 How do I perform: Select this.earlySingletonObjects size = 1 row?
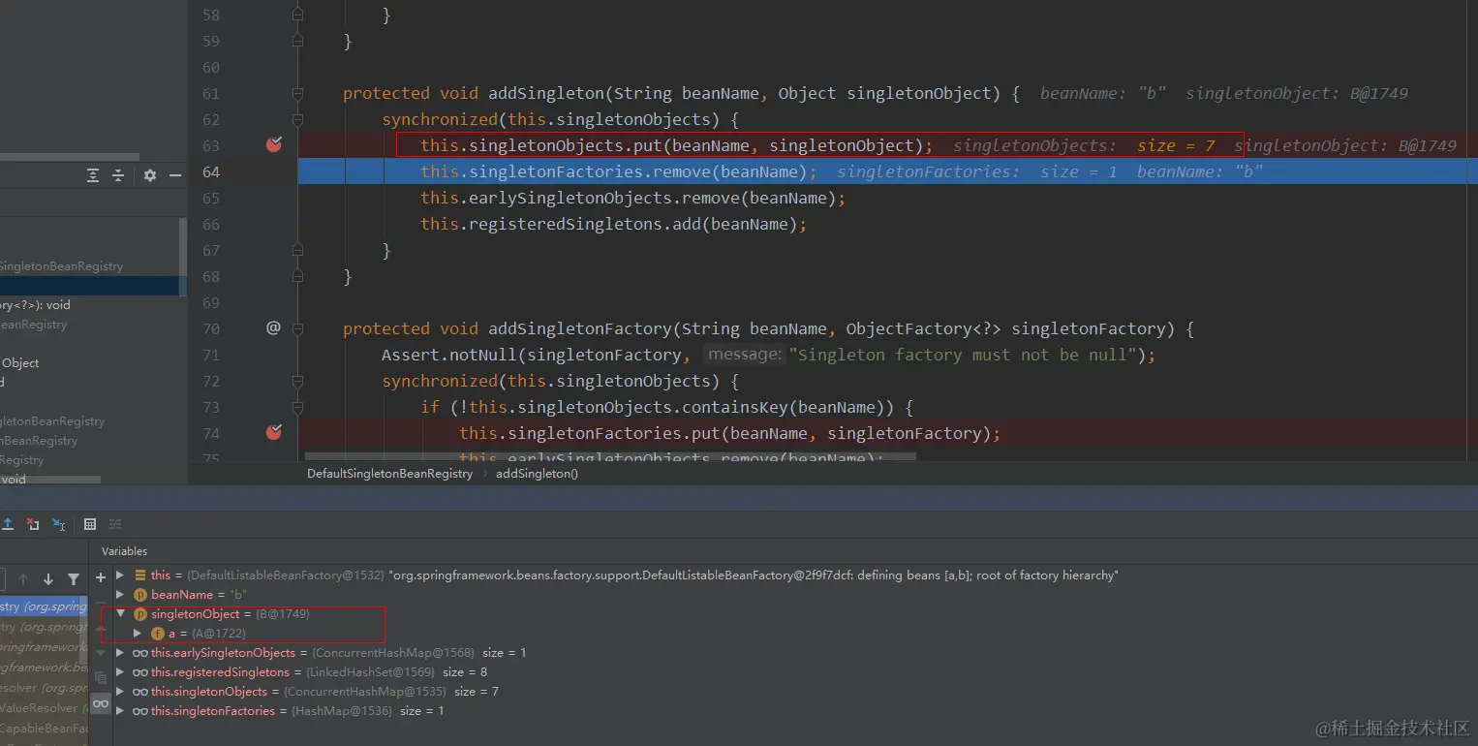(x=795, y=653)
